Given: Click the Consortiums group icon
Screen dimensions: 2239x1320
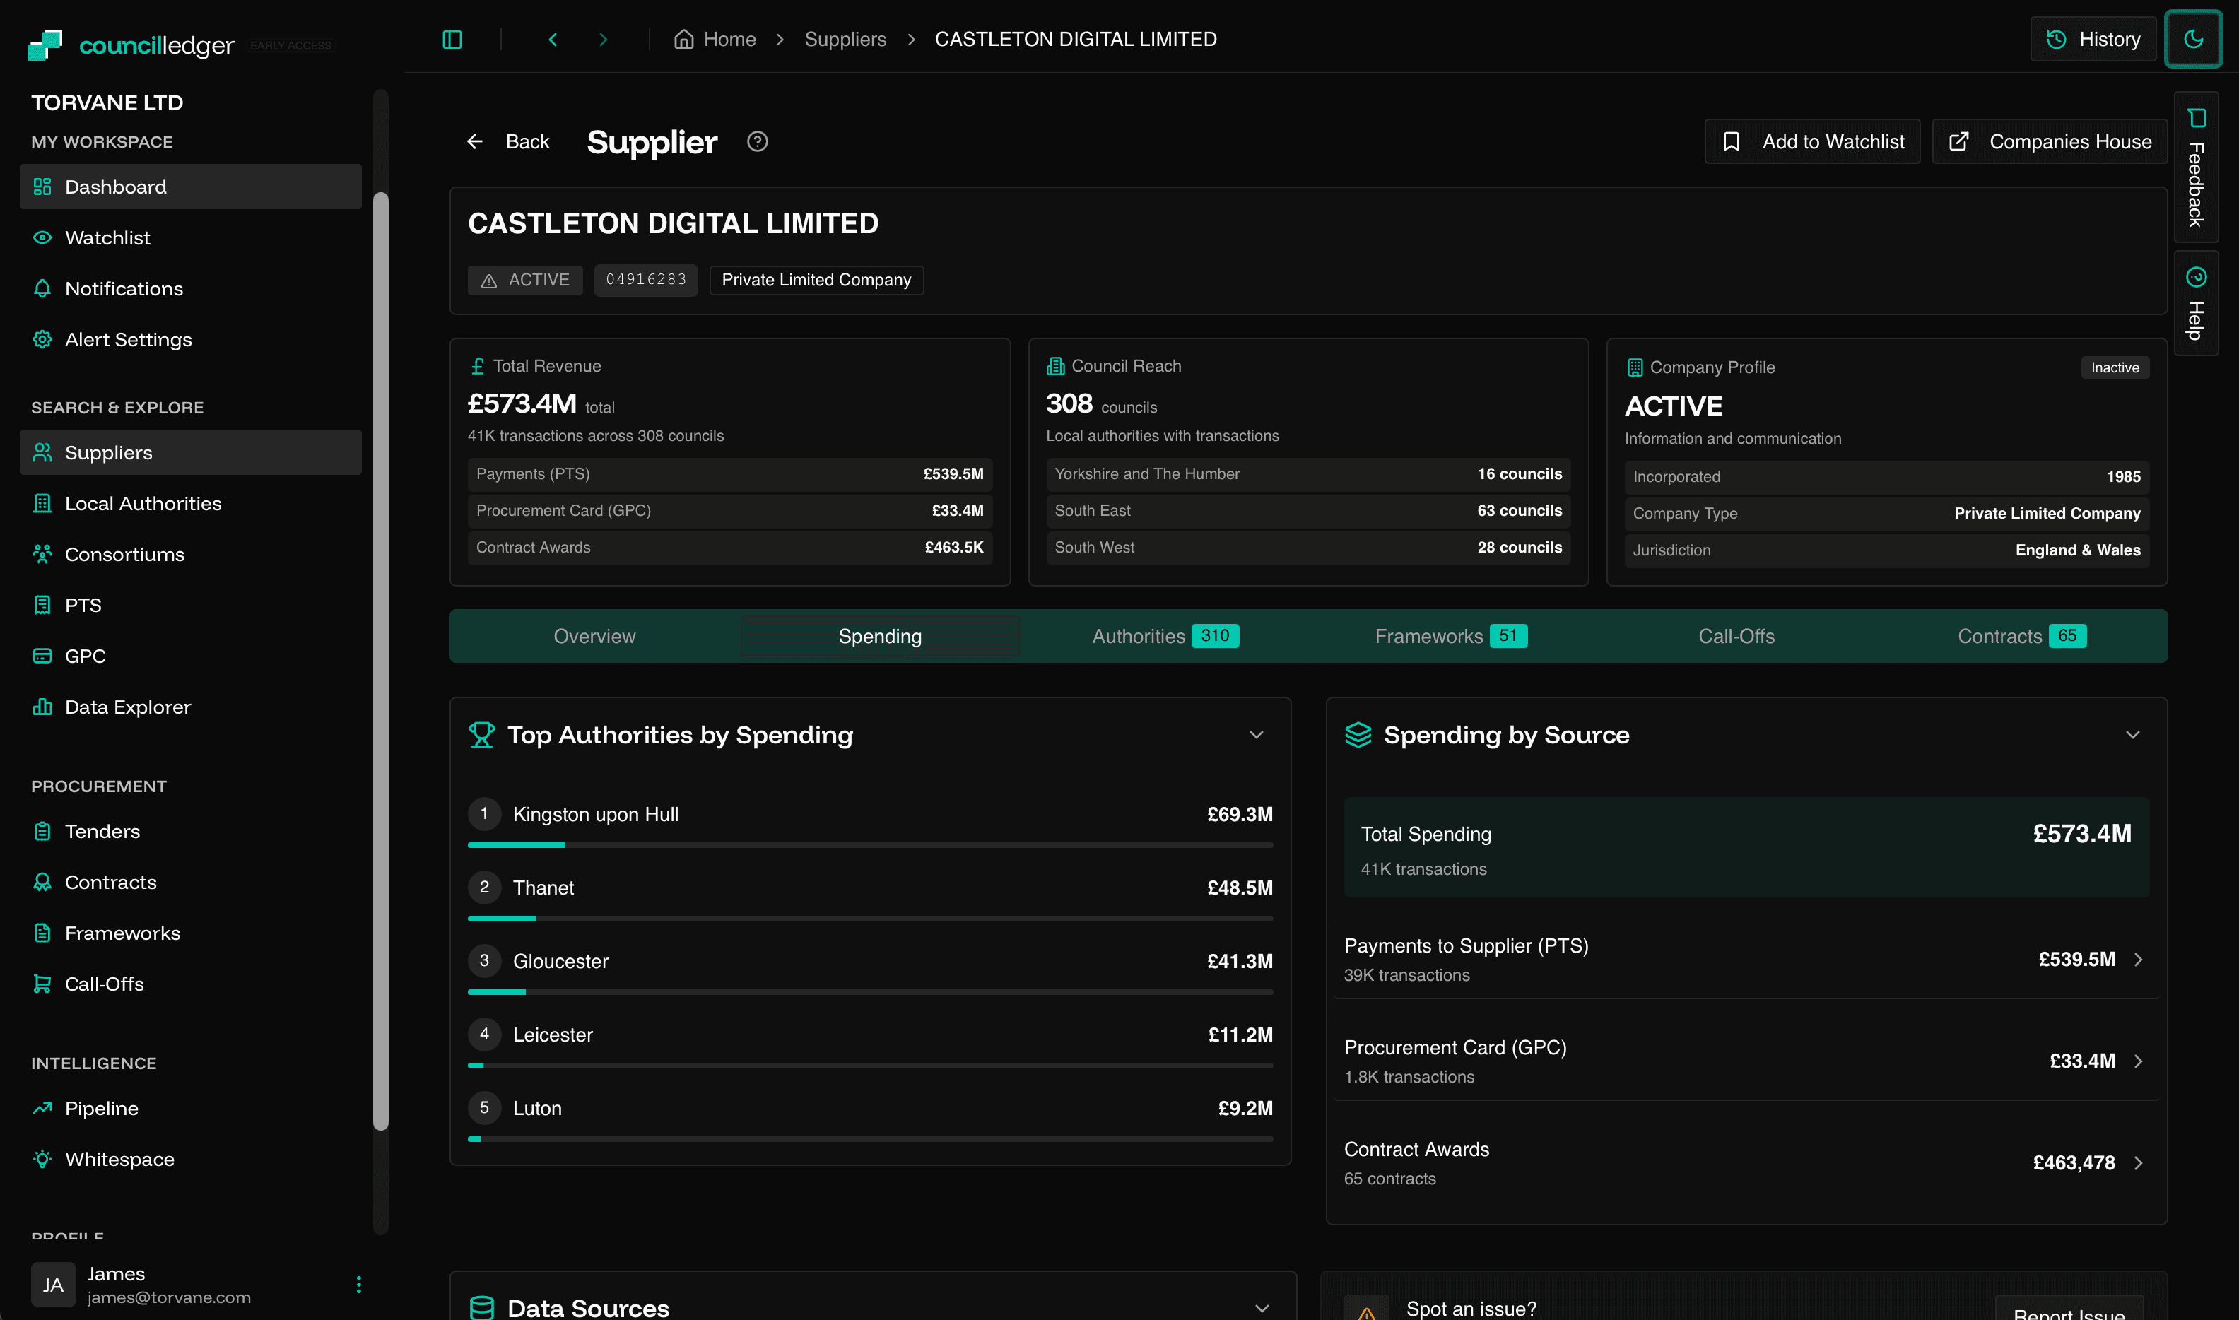Looking at the screenshot, I should (x=42, y=554).
